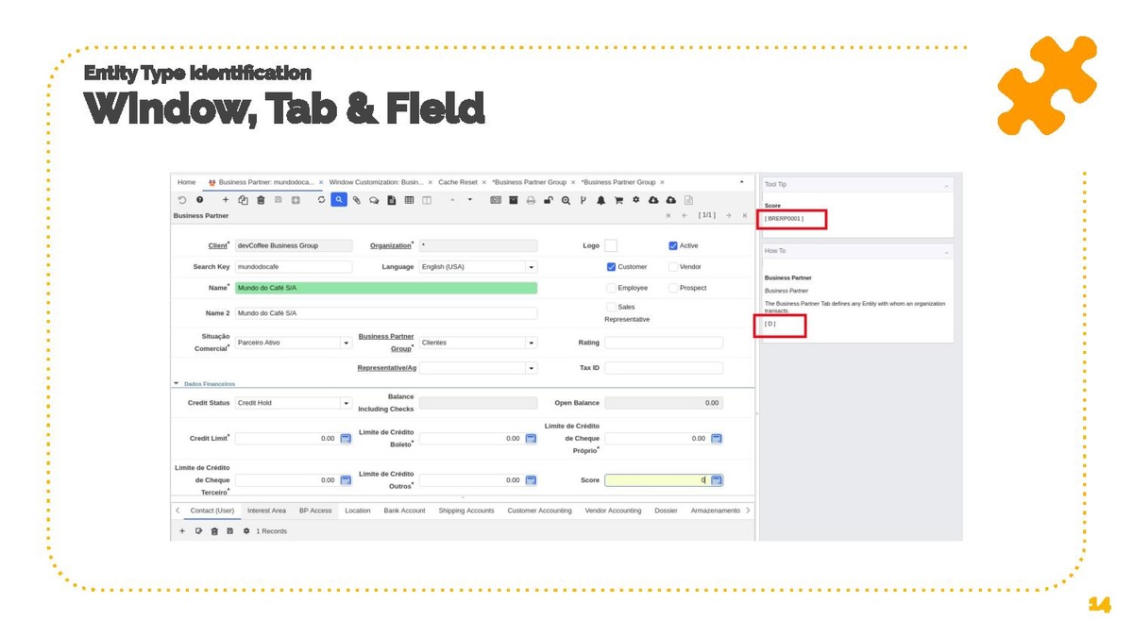This screenshot has height=637, width=1133.
Task: Click the Help question mark icon
Action: point(199,200)
